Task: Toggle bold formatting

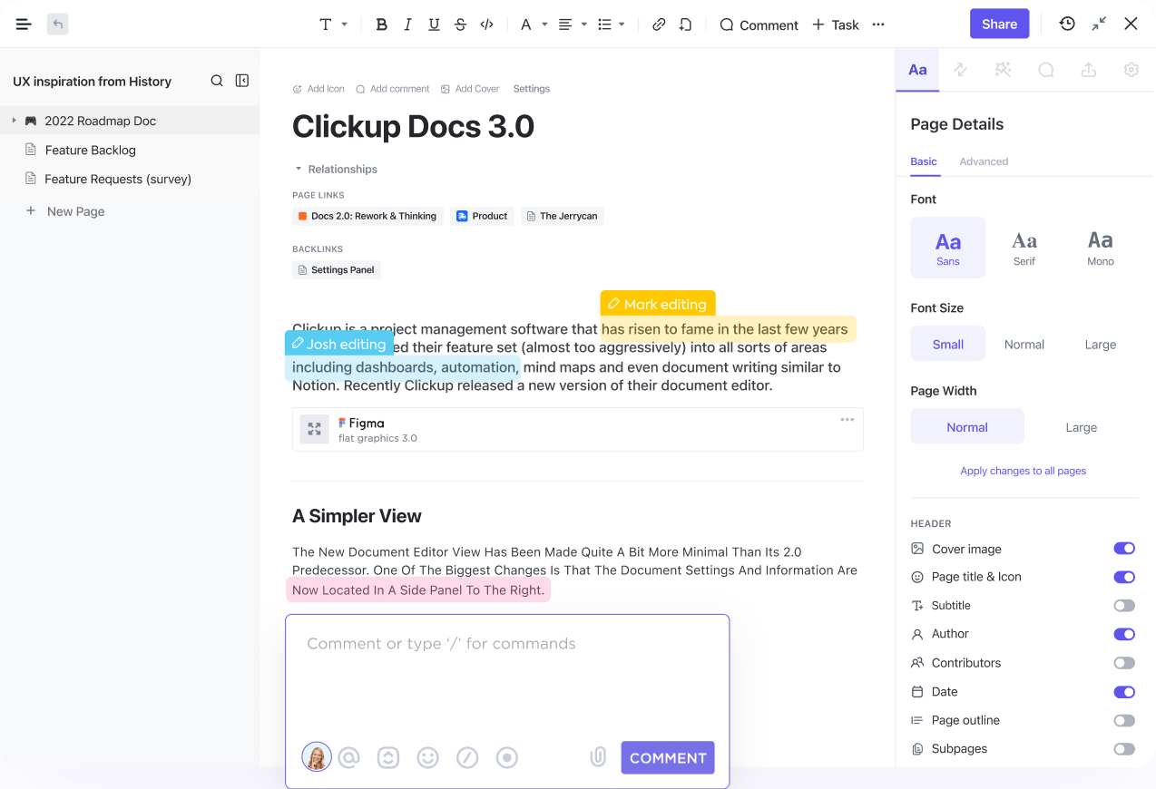Action: tap(381, 24)
